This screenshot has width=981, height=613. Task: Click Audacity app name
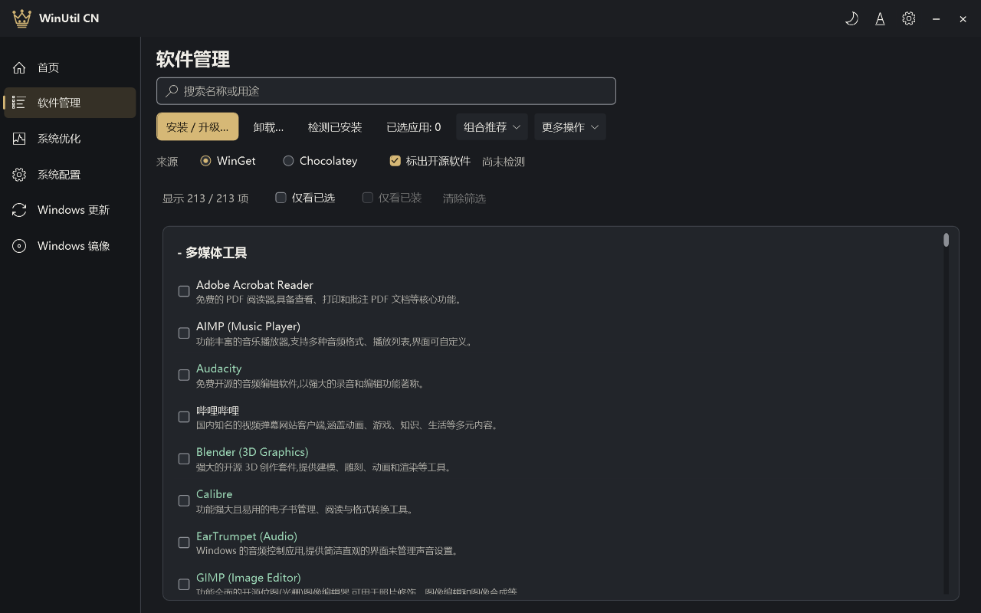pos(219,369)
